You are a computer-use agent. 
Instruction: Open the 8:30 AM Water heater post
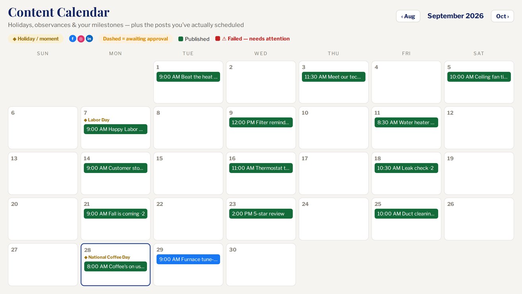click(x=406, y=123)
